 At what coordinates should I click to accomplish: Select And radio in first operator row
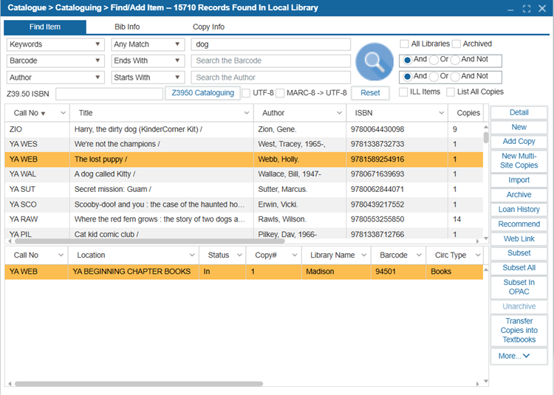(x=407, y=60)
